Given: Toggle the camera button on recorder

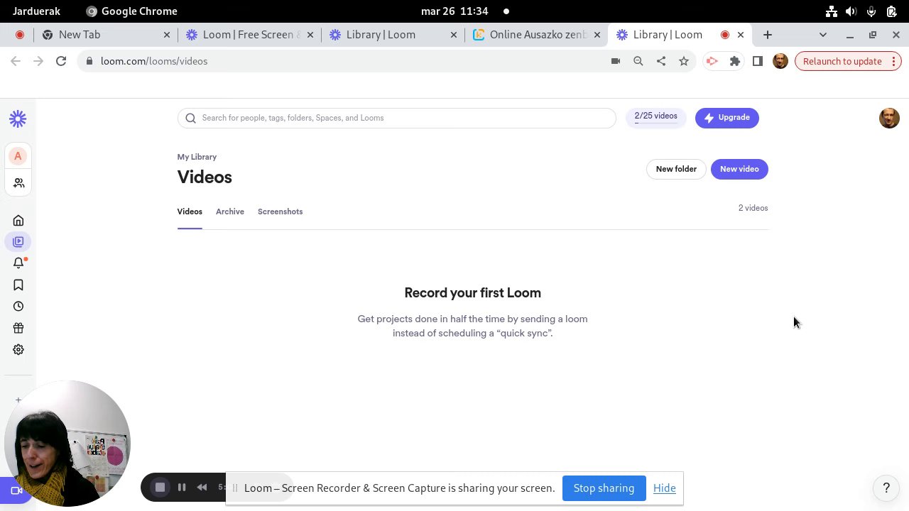Looking at the screenshot, I should (x=16, y=490).
